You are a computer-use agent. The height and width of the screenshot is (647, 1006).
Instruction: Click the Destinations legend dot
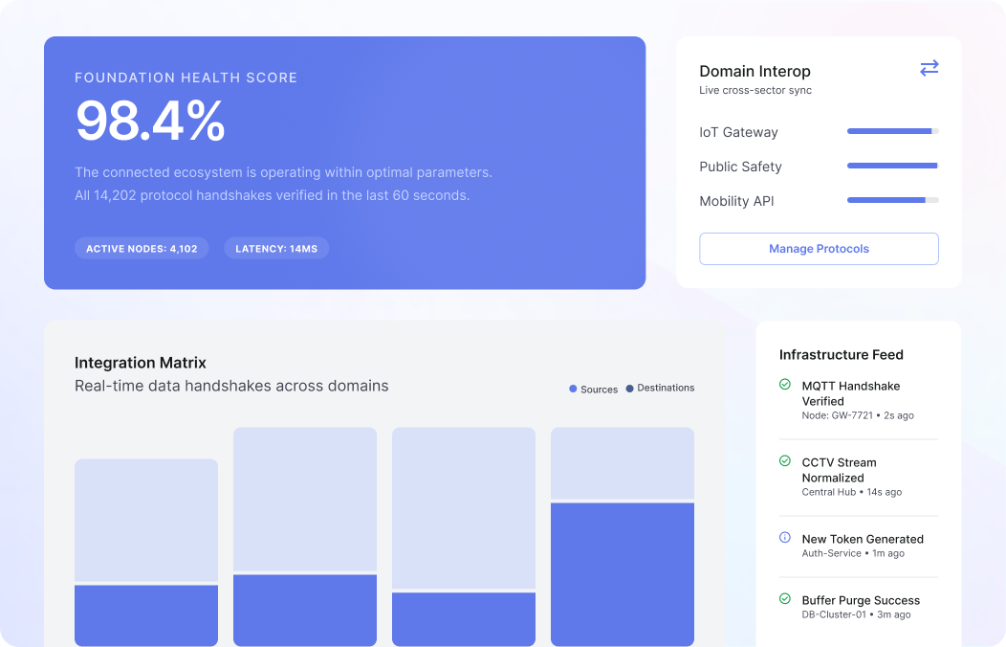(629, 389)
